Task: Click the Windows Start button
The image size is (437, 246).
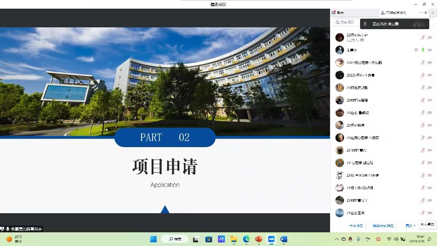Action: pos(153,239)
